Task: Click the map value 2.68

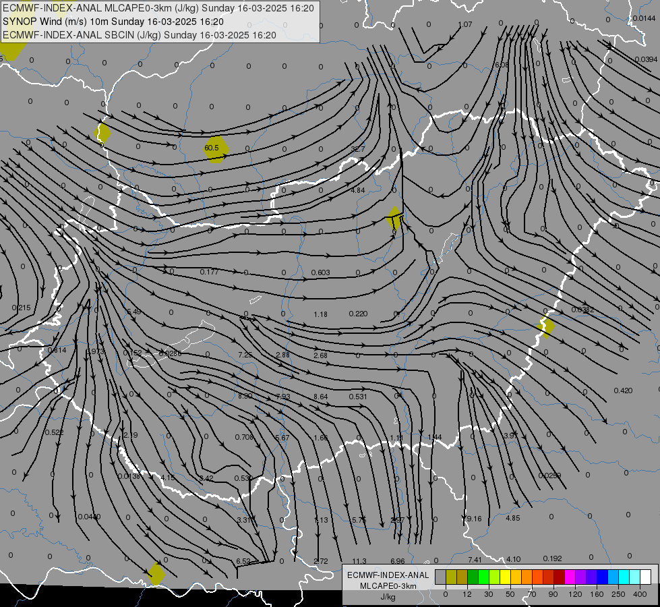Action: (x=320, y=355)
